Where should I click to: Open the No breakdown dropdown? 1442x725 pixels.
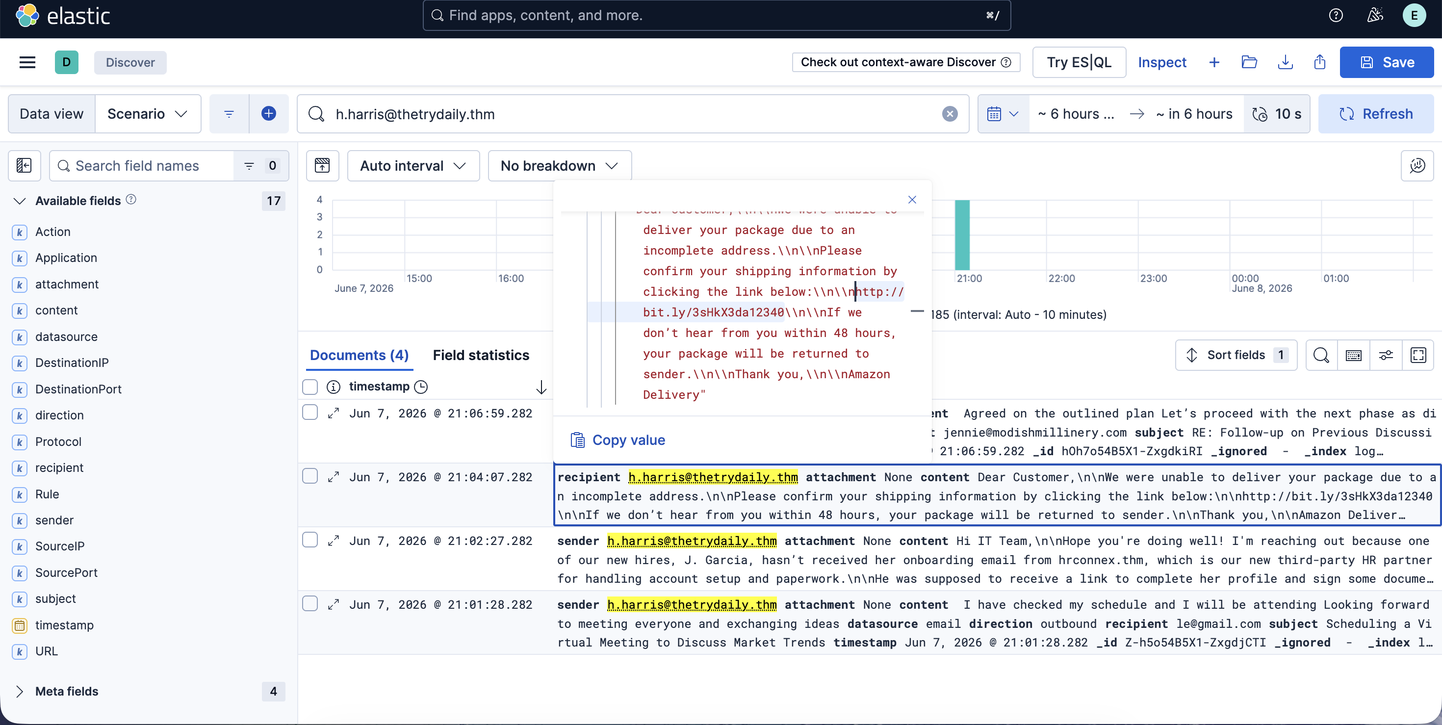pyautogui.click(x=559, y=166)
